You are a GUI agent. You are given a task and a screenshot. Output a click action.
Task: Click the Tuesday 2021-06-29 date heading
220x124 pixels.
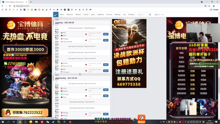point(65,22)
